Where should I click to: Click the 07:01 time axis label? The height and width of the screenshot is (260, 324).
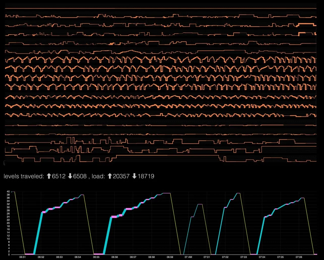207,257
